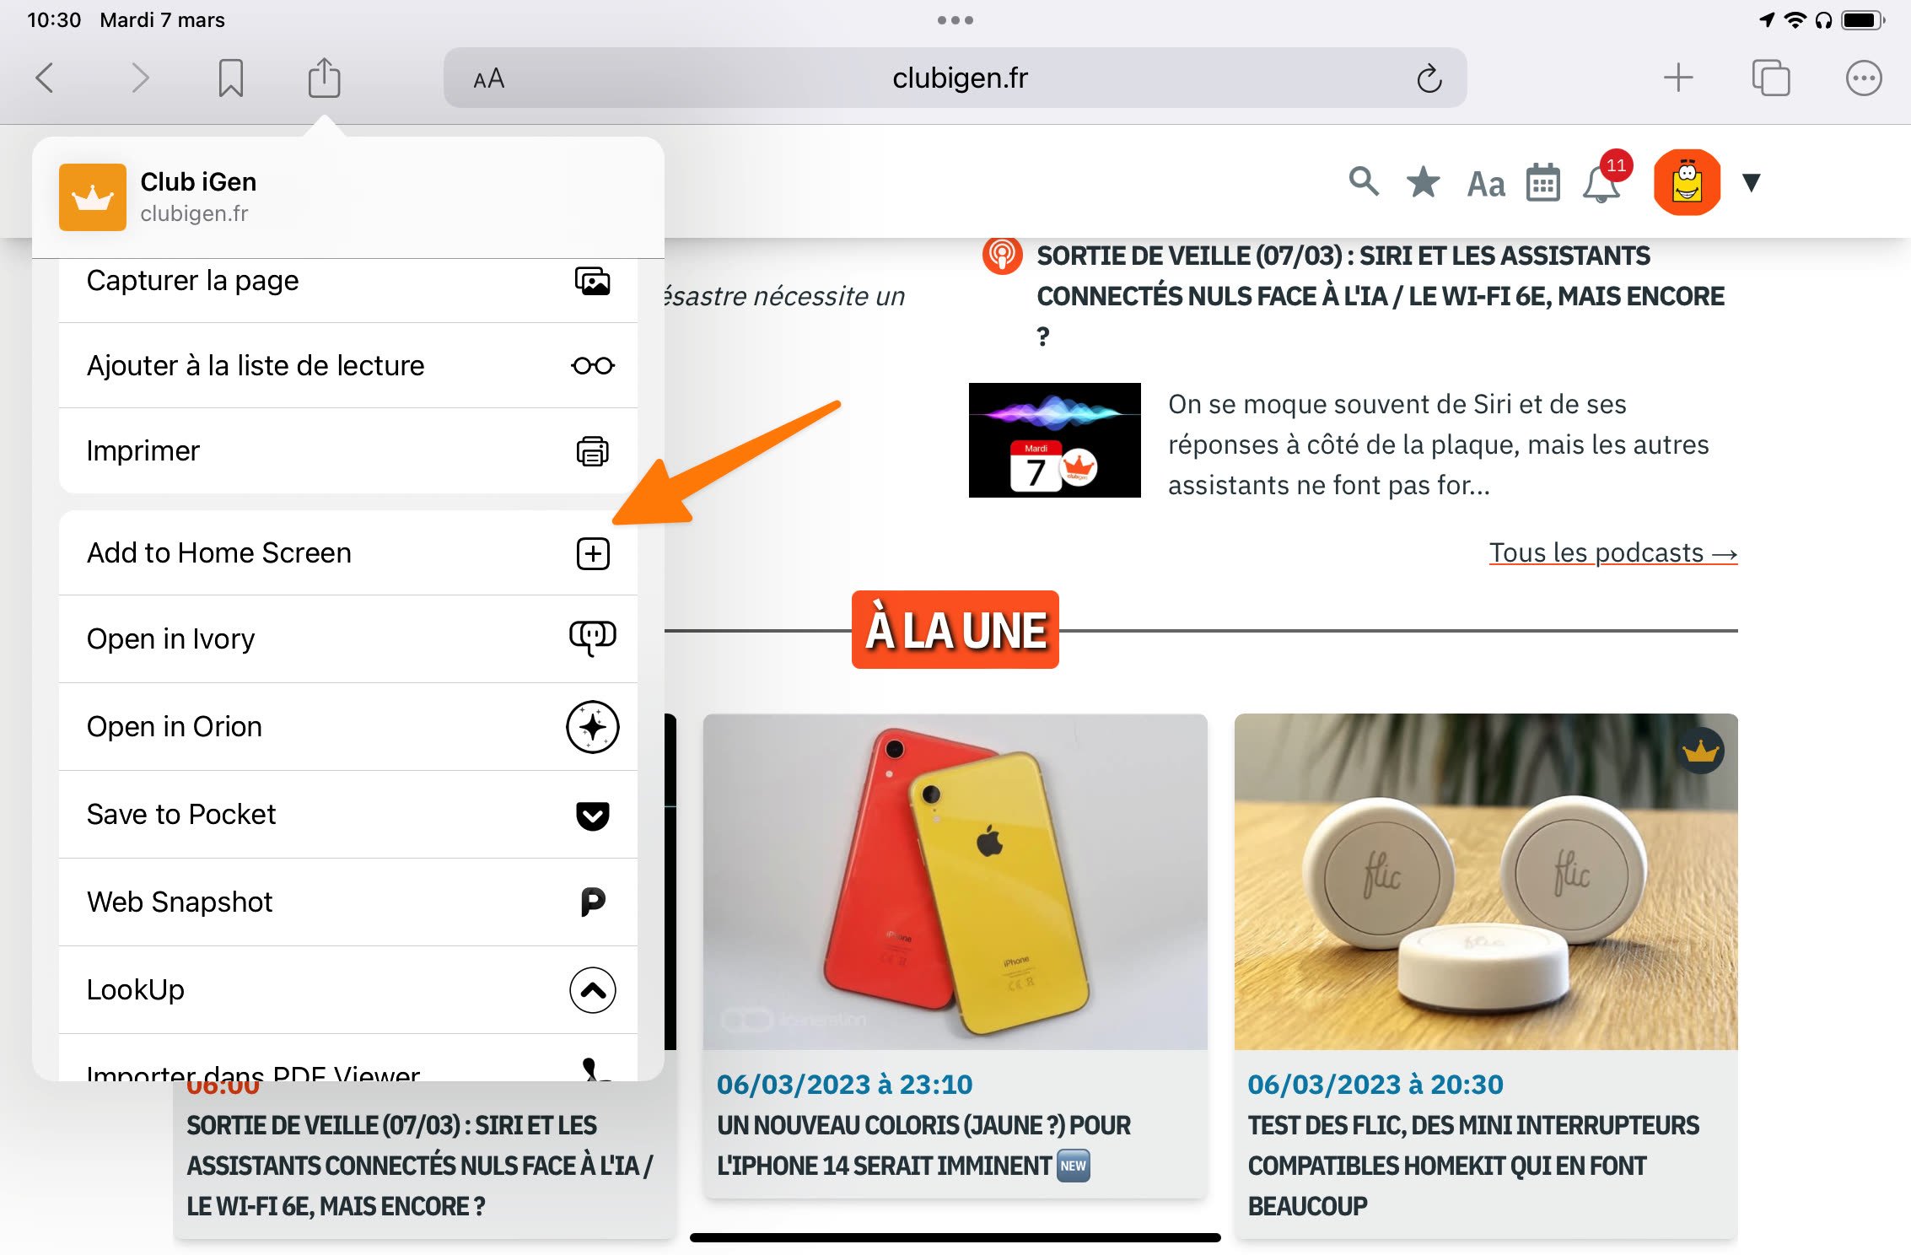Tap the three-dot multitasking control at top

tap(955, 20)
